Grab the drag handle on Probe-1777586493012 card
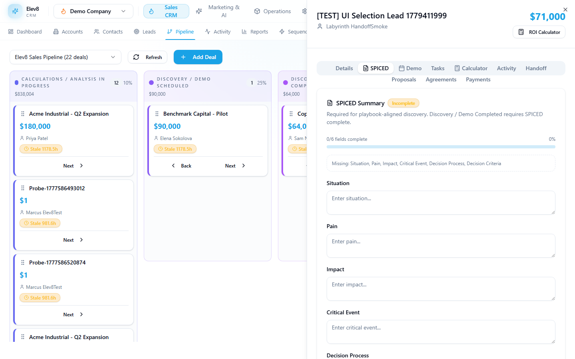This screenshot has width=575, height=359. point(23,188)
